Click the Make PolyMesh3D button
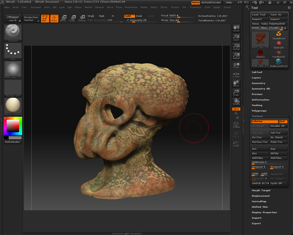 [273, 24]
